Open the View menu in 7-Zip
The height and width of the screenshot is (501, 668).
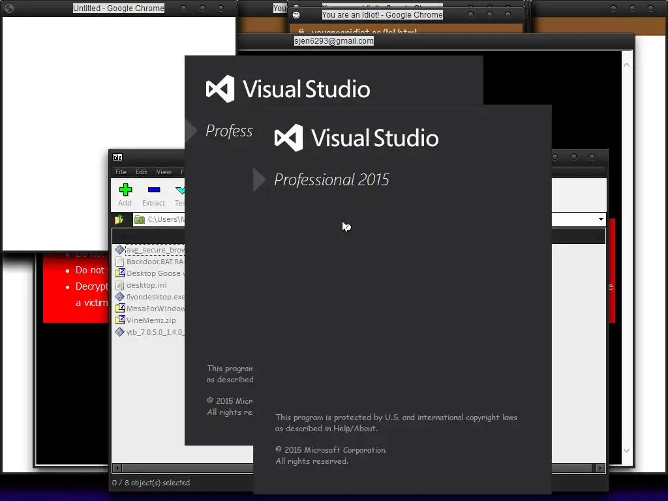[164, 172]
